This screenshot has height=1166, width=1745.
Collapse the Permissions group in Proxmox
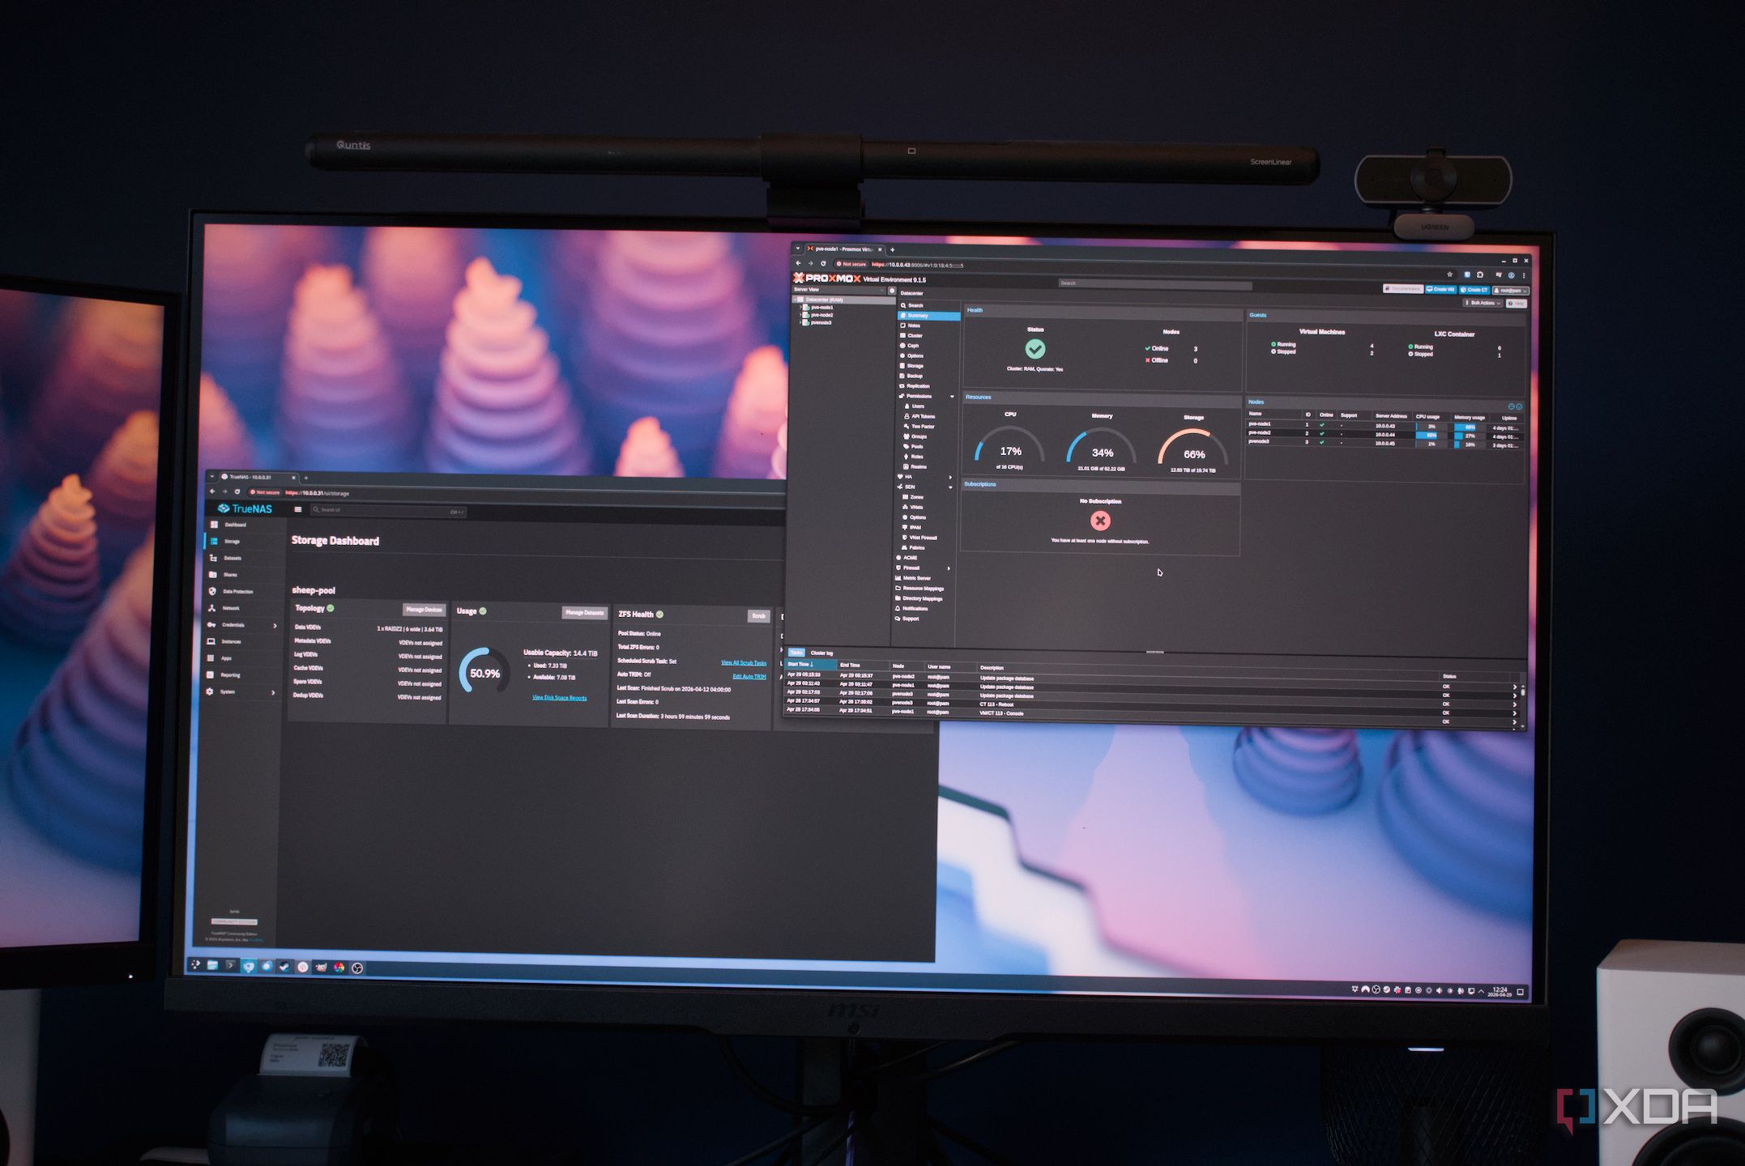pos(951,397)
